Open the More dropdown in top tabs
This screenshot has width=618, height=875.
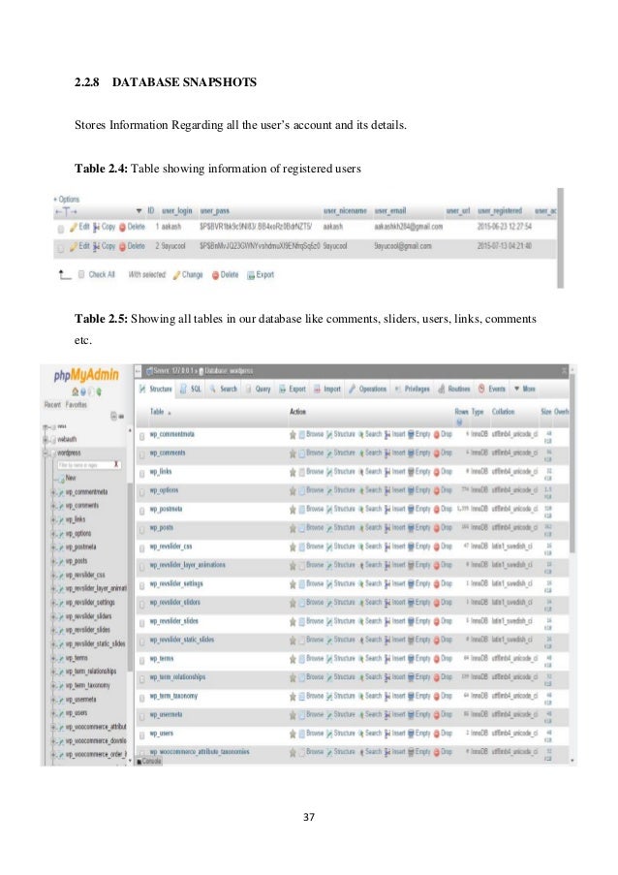(x=525, y=389)
